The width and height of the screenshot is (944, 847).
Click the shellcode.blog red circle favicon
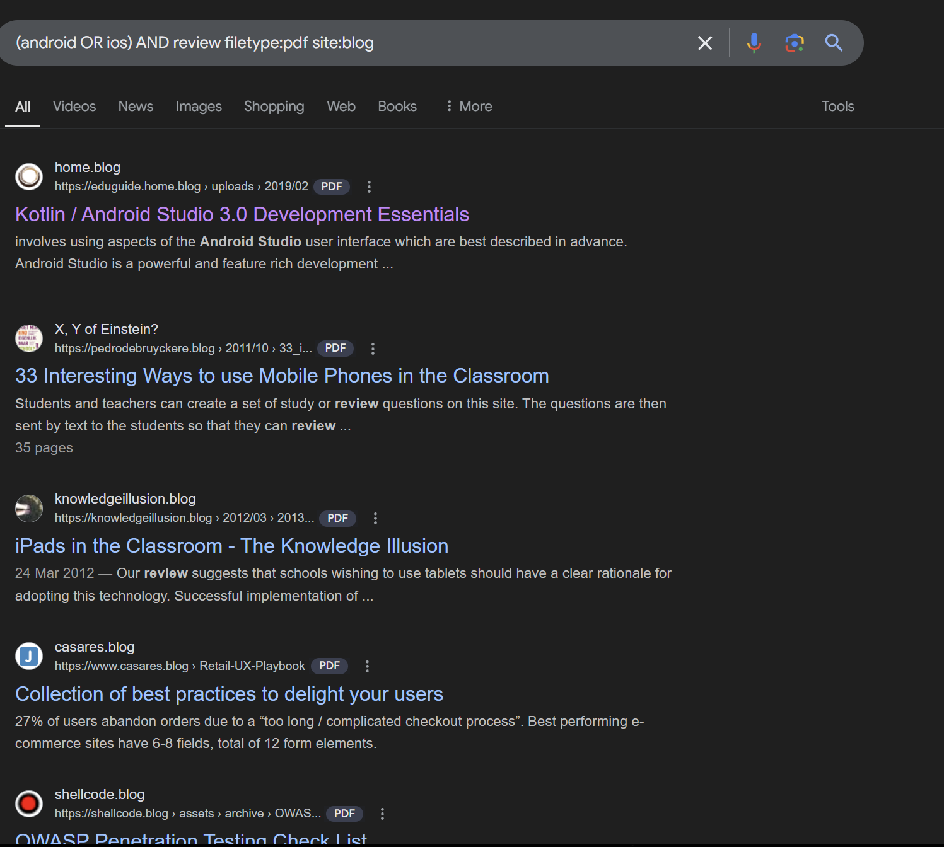click(x=29, y=804)
